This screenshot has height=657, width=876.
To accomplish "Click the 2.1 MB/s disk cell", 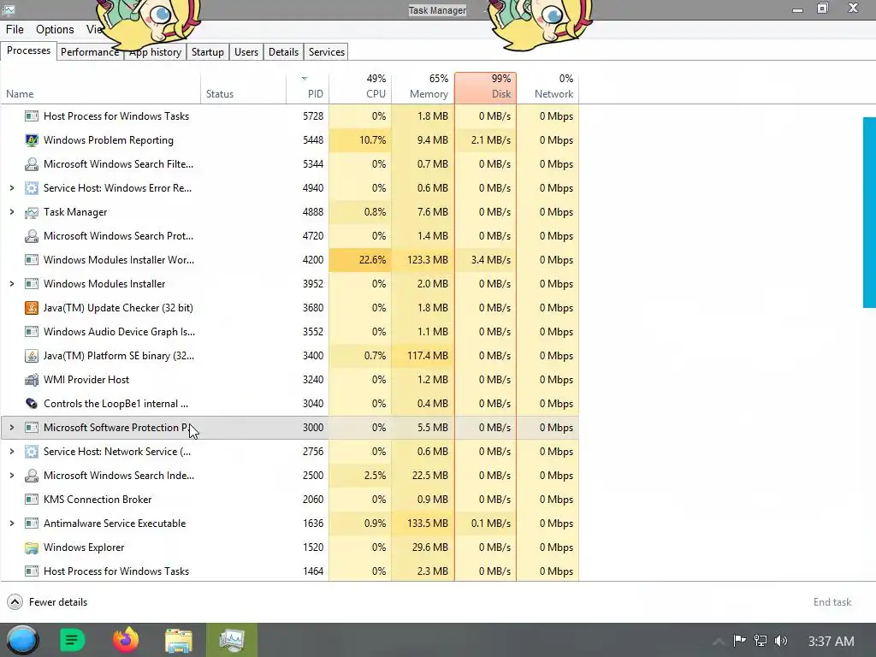I will [486, 140].
